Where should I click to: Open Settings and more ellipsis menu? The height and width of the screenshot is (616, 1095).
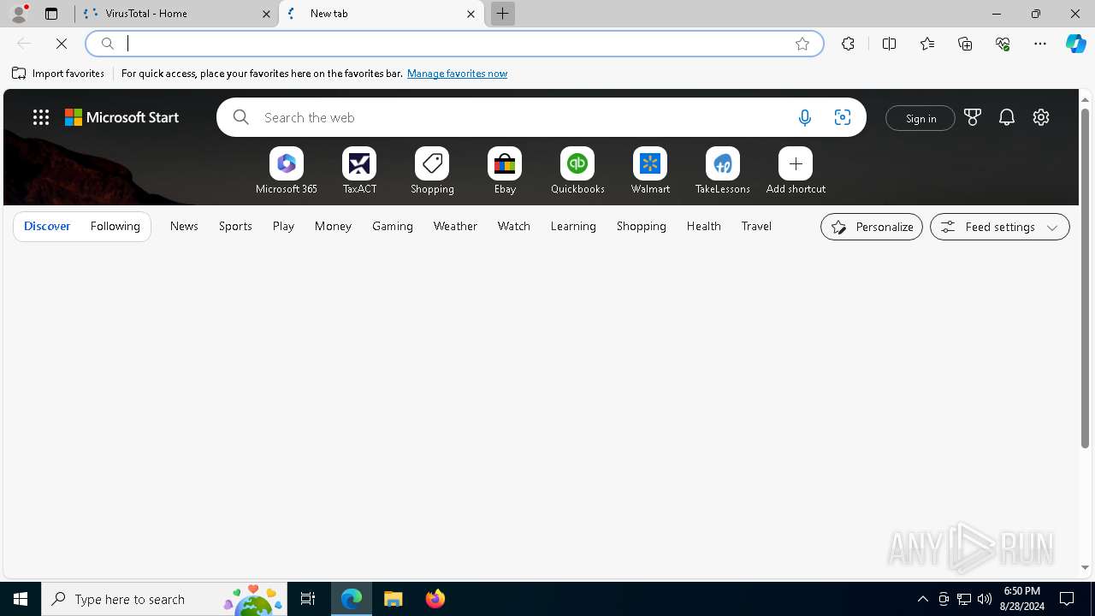(1040, 44)
